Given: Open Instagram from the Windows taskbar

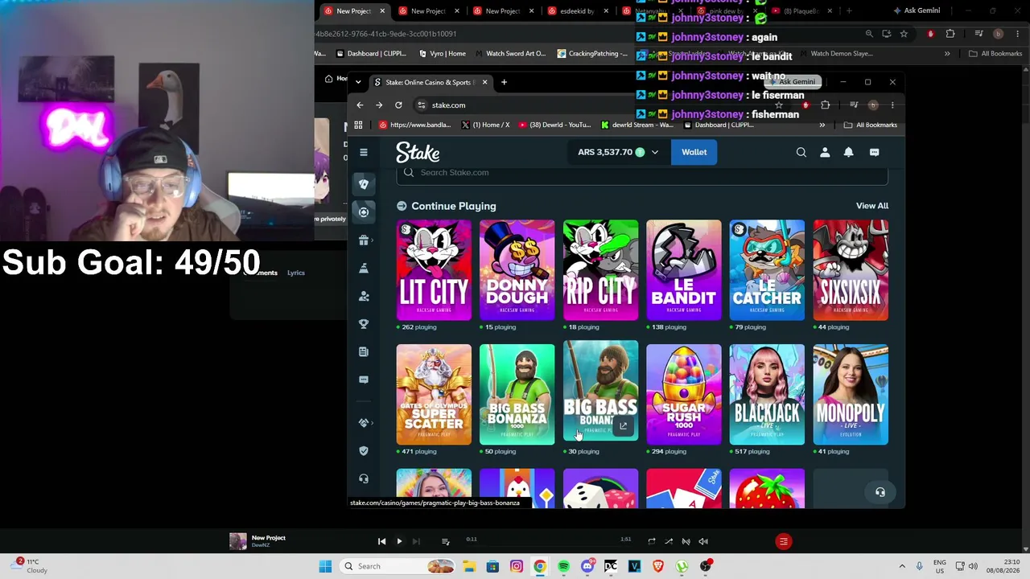Looking at the screenshot, I should pyautogui.click(x=517, y=566).
